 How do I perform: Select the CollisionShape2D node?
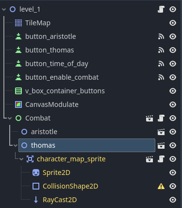click(70, 186)
